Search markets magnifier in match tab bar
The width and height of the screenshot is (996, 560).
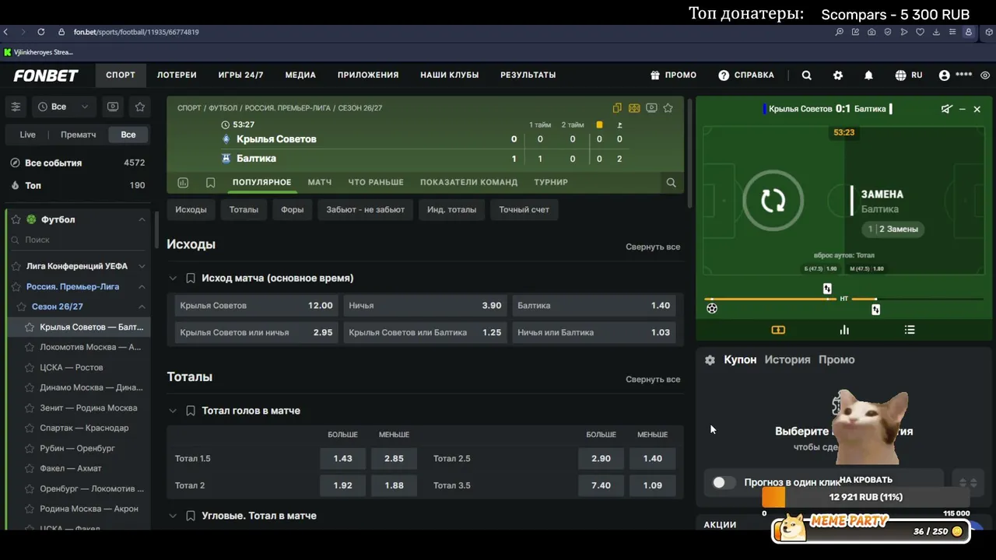[x=671, y=183]
